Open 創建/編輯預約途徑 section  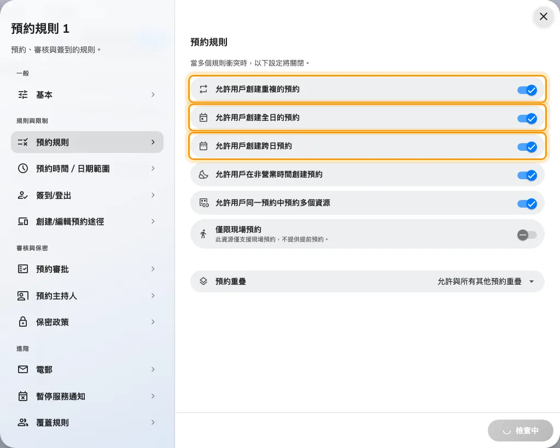[87, 221]
